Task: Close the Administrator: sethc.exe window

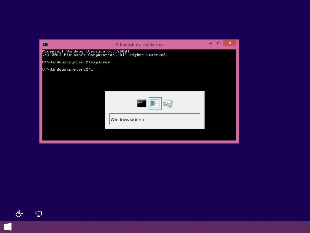Action: pyautogui.click(x=229, y=43)
